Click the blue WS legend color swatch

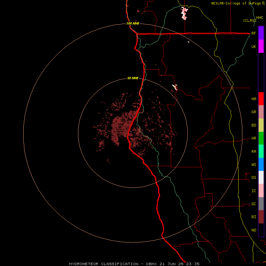[261, 164]
